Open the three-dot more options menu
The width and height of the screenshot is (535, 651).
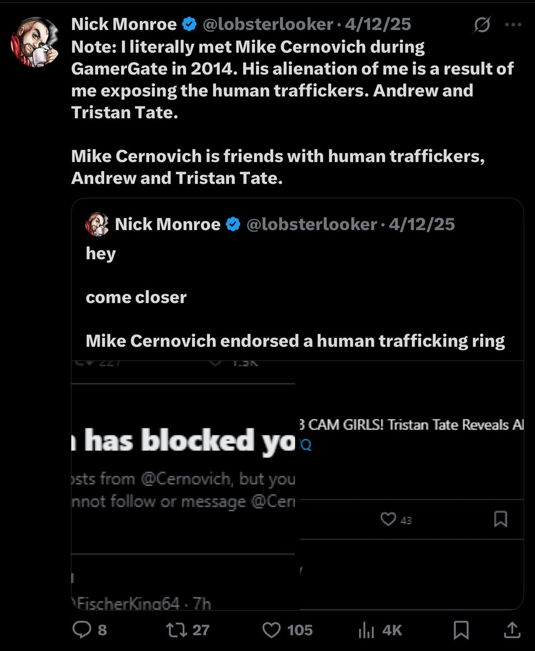point(512,25)
